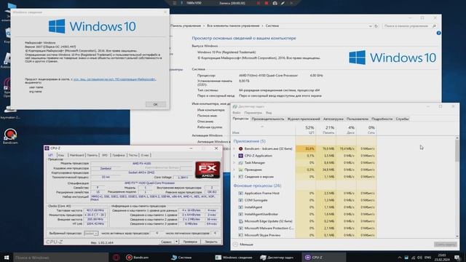Collapse Task Manager with Меньше arrow
The image size is (466, 262).
pyautogui.click(x=235, y=245)
